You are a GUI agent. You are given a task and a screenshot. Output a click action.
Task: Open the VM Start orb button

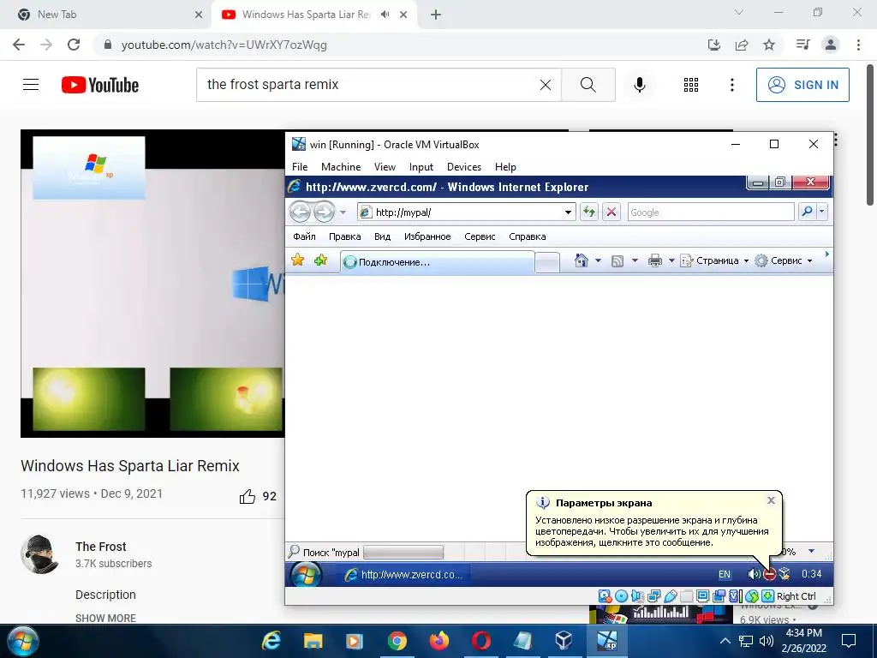pos(306,575)
